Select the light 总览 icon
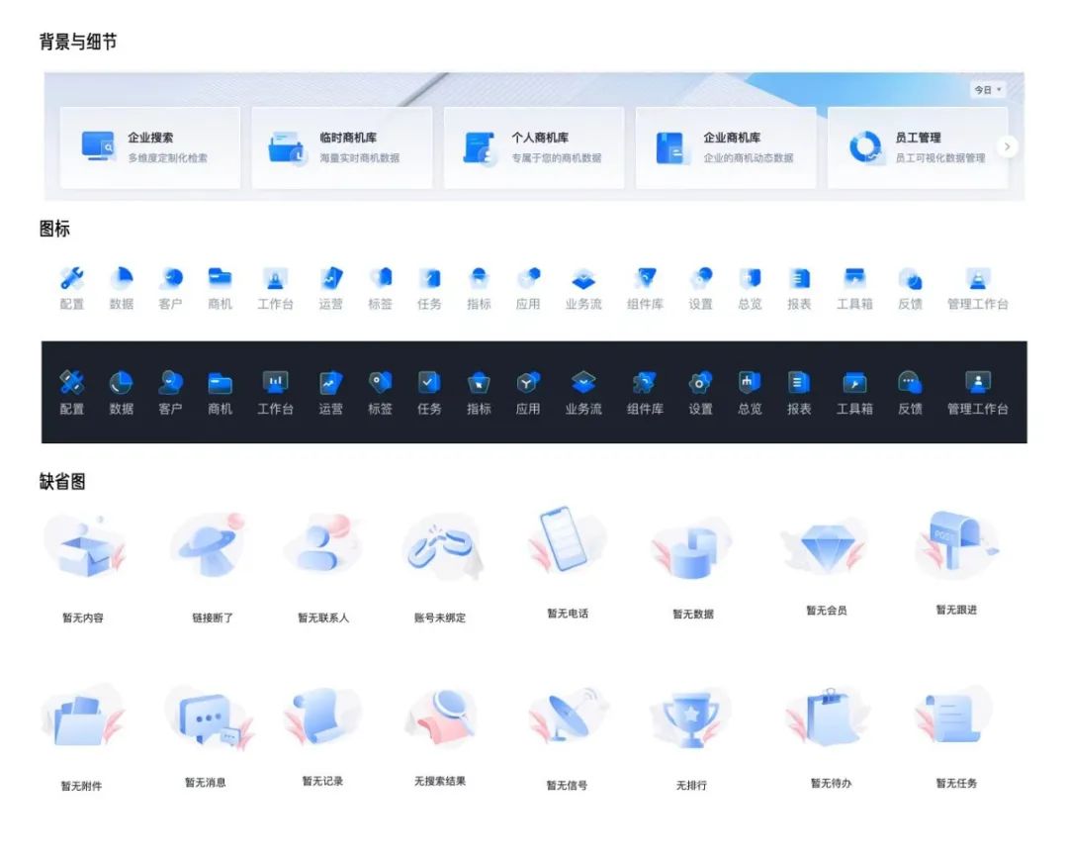The width and height of the screenshot is (1068, 860). [750, 278]
